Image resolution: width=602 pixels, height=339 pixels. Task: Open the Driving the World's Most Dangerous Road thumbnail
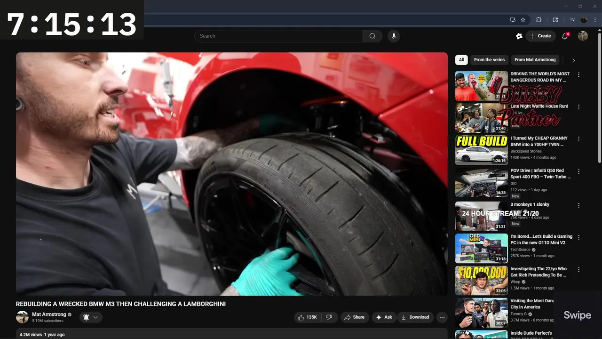(481, 86)
